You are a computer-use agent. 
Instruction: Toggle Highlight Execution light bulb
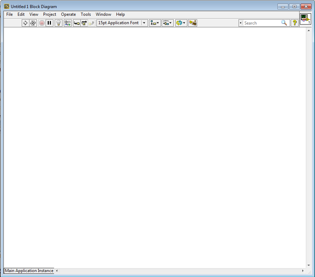pos(59,23)
